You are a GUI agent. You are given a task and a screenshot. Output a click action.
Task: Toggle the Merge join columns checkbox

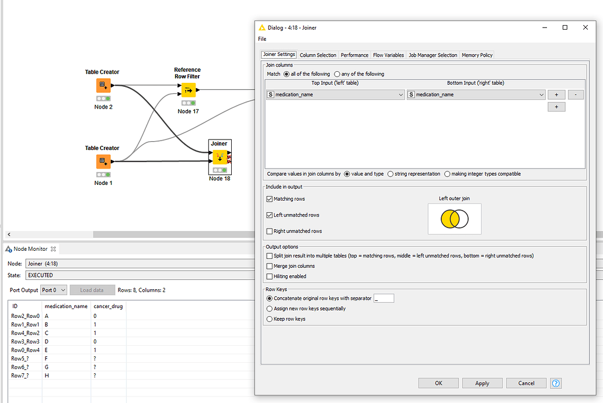pos(269,266)
